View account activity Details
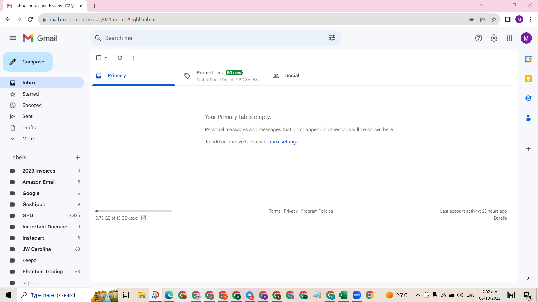Viewport: 538px width, 302px height. (x=500, y=218)
